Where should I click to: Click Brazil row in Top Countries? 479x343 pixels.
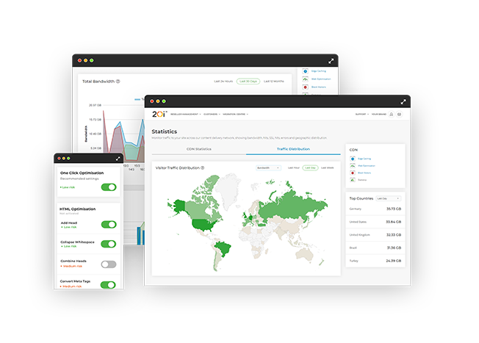point(375,248)
